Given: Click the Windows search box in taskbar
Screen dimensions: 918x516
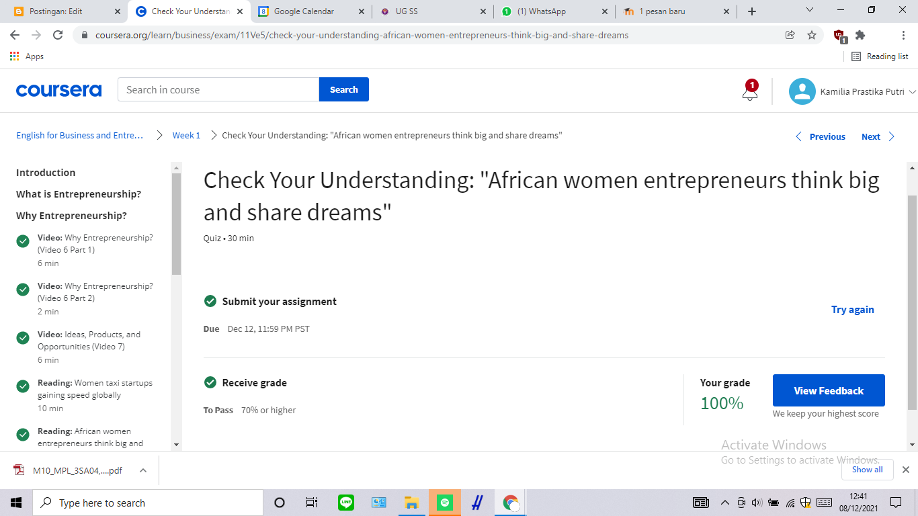Looking at the screenshot, I should [x=147, y=503].
